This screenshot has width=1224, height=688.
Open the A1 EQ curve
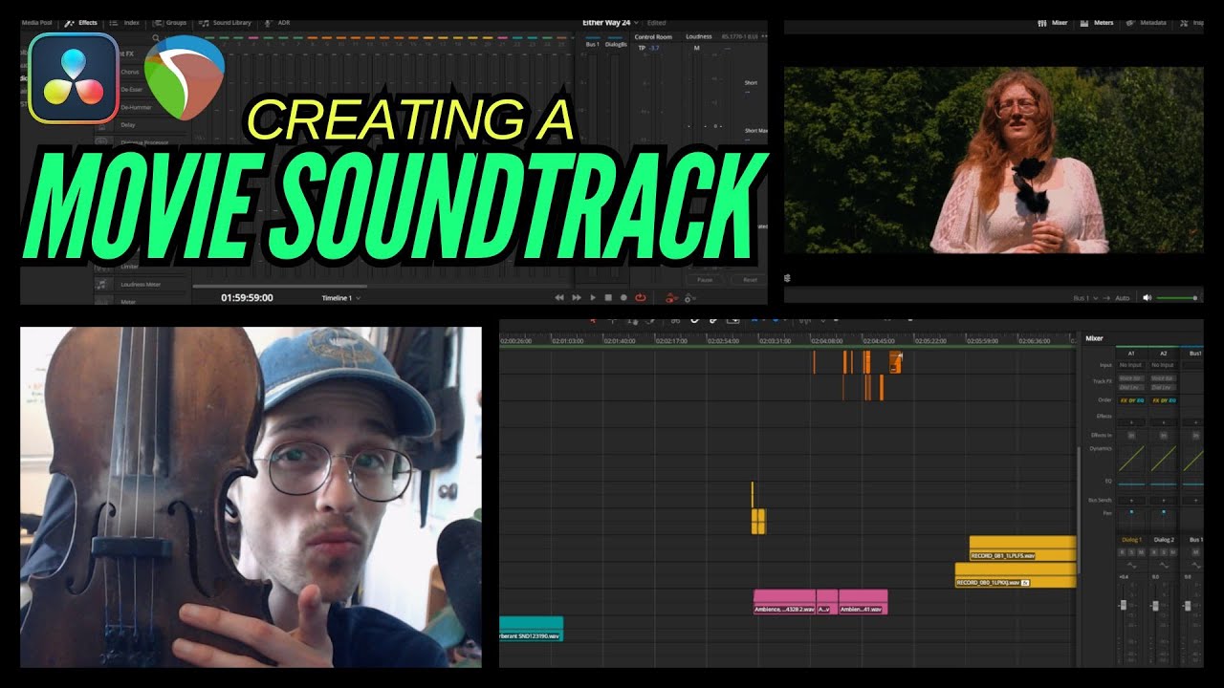[1130, 484]
